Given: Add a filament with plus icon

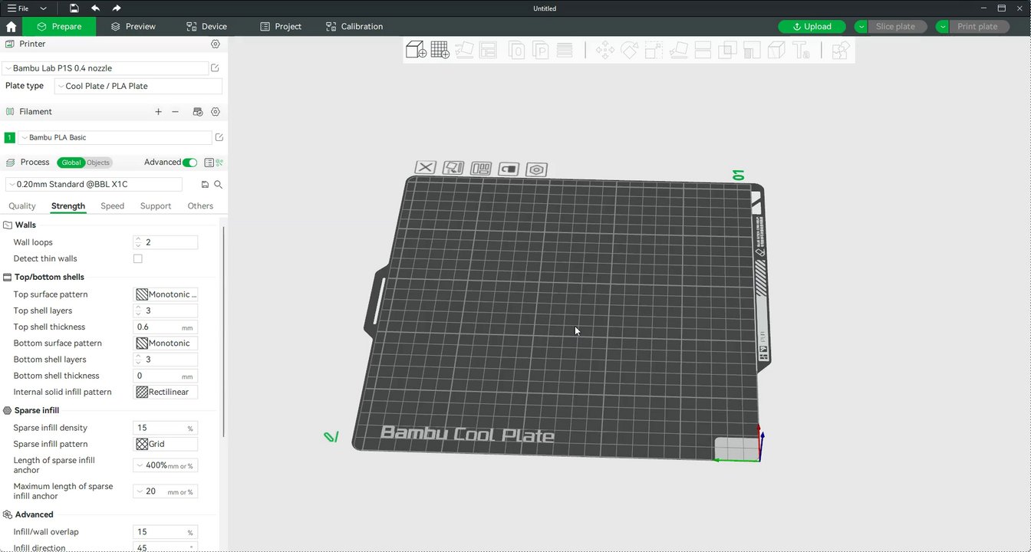Looking at the screenshot, I should point(158,112).
